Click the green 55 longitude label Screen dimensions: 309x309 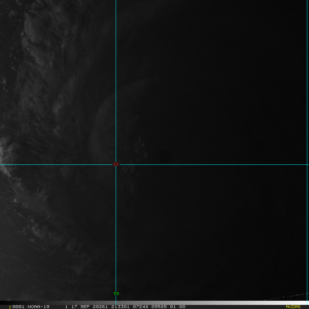(x=116, y=294)
